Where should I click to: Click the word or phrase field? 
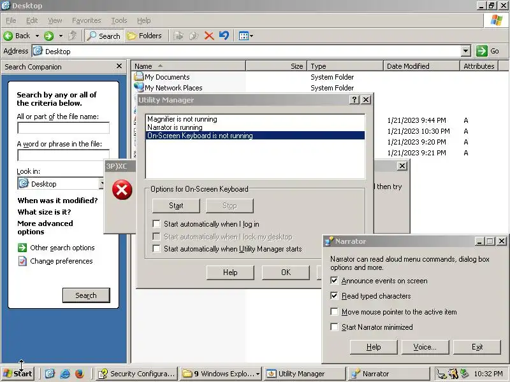(x=63, y=155)
